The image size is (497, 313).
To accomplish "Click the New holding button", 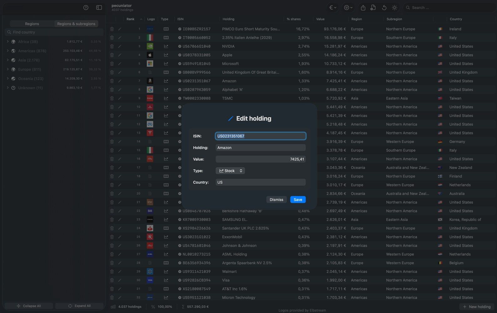I will coord(477,307).
